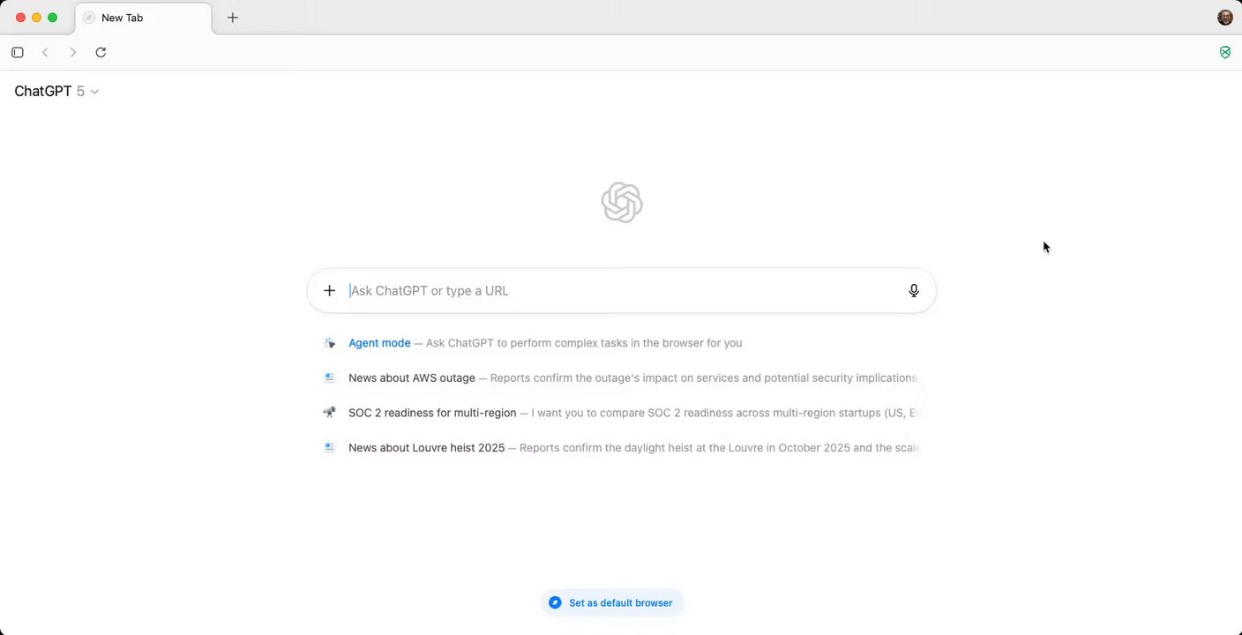Click the plus attachment icon in search box

(329, 291)
